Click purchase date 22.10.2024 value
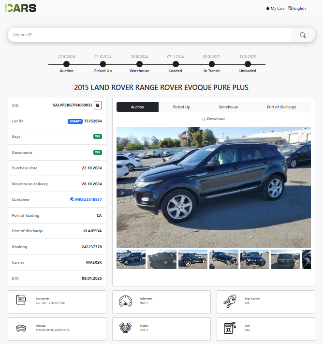Viewport: 323px width, 344px height. pyautogui.click(x=92, y=168)
